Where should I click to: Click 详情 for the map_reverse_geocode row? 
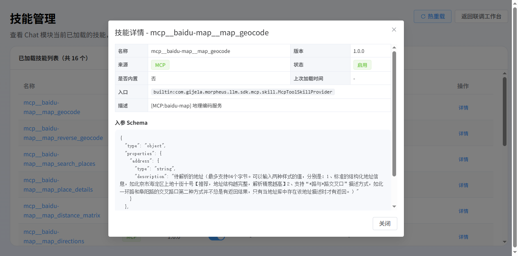pos(463,134)
